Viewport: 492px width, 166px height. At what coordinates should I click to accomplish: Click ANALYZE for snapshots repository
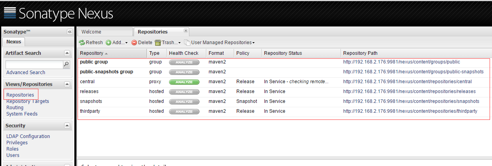(x=184, y=101)
